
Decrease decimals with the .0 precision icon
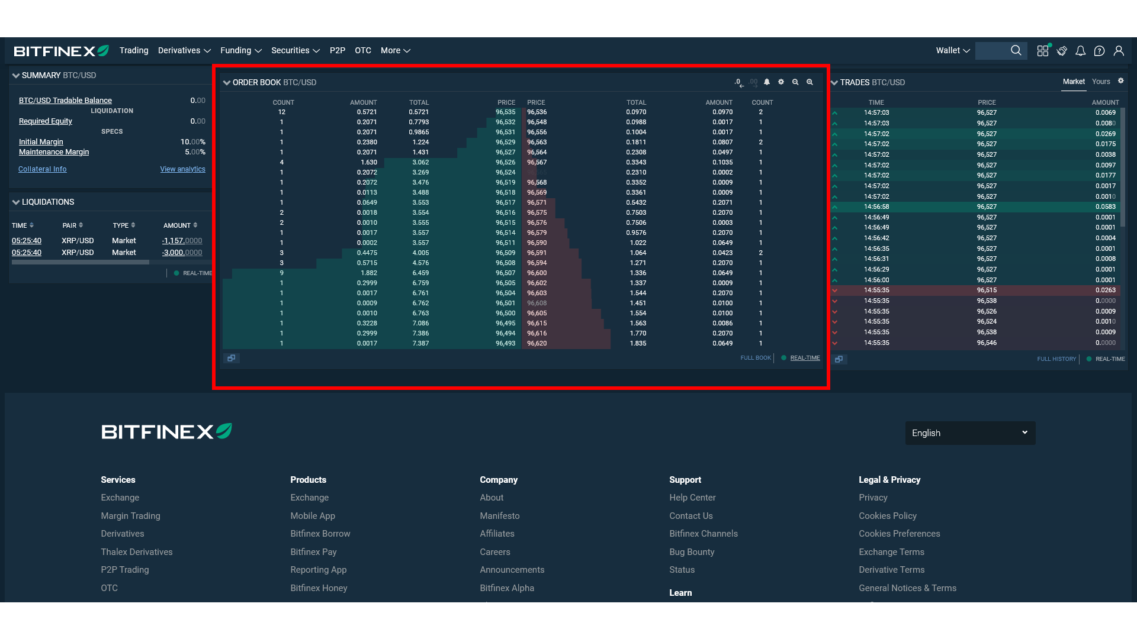point(738,82)
